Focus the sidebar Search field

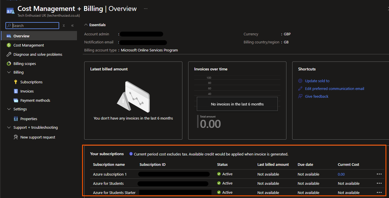pos(32,26)
